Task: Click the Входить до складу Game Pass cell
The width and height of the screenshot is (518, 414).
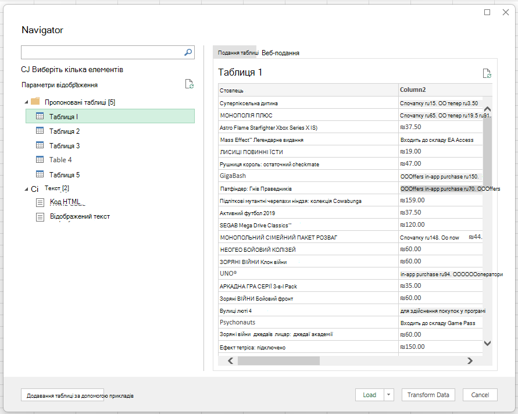Action: pyautogui.click(x=441, y=323)
